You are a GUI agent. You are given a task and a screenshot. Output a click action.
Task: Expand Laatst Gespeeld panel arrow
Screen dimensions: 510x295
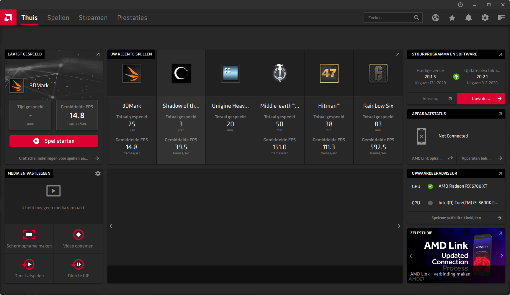pos(98,54)
